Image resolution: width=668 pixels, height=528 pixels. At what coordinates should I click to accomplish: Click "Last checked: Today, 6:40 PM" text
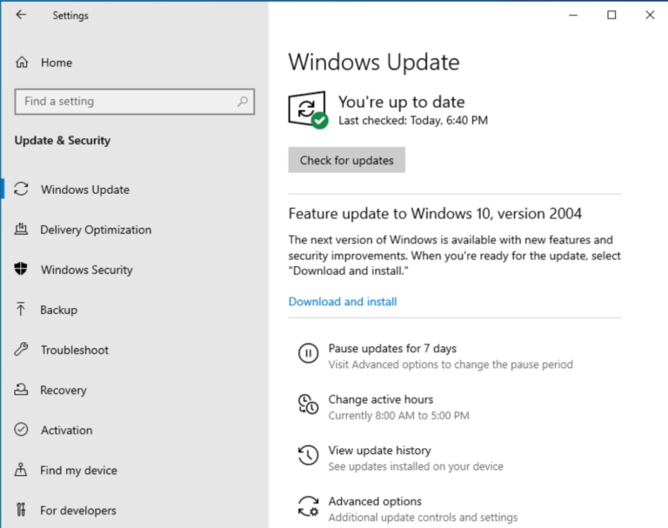413,121
